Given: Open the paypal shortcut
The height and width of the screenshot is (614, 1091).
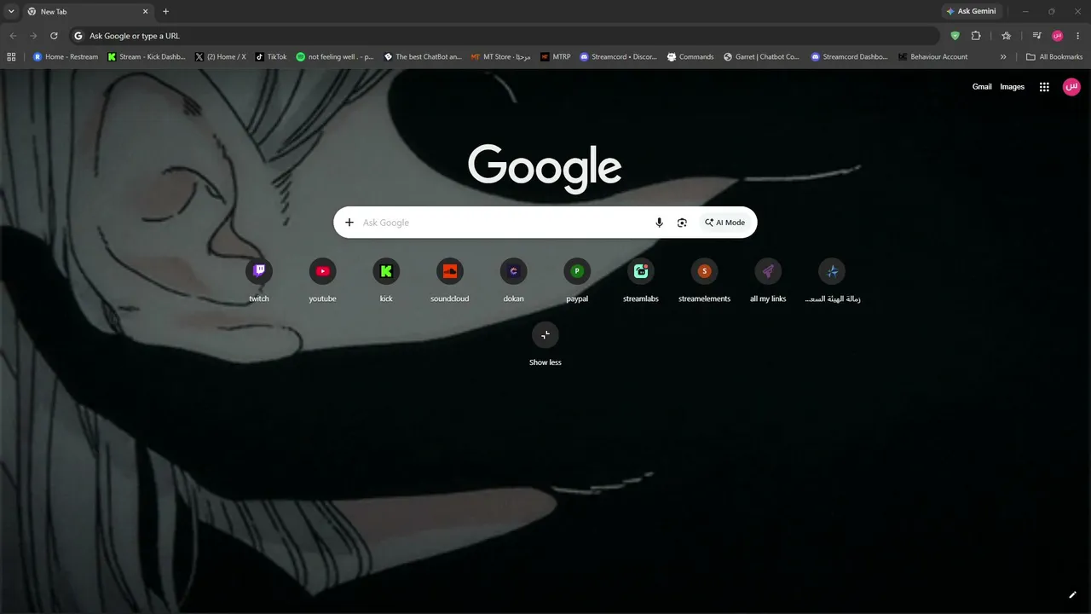Looking at the screenshot, I should pos(577,281).
